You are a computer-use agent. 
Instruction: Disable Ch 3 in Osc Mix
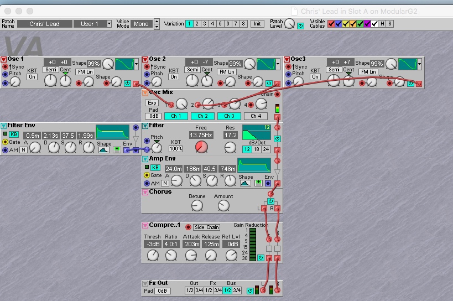[x=228, y=116]
